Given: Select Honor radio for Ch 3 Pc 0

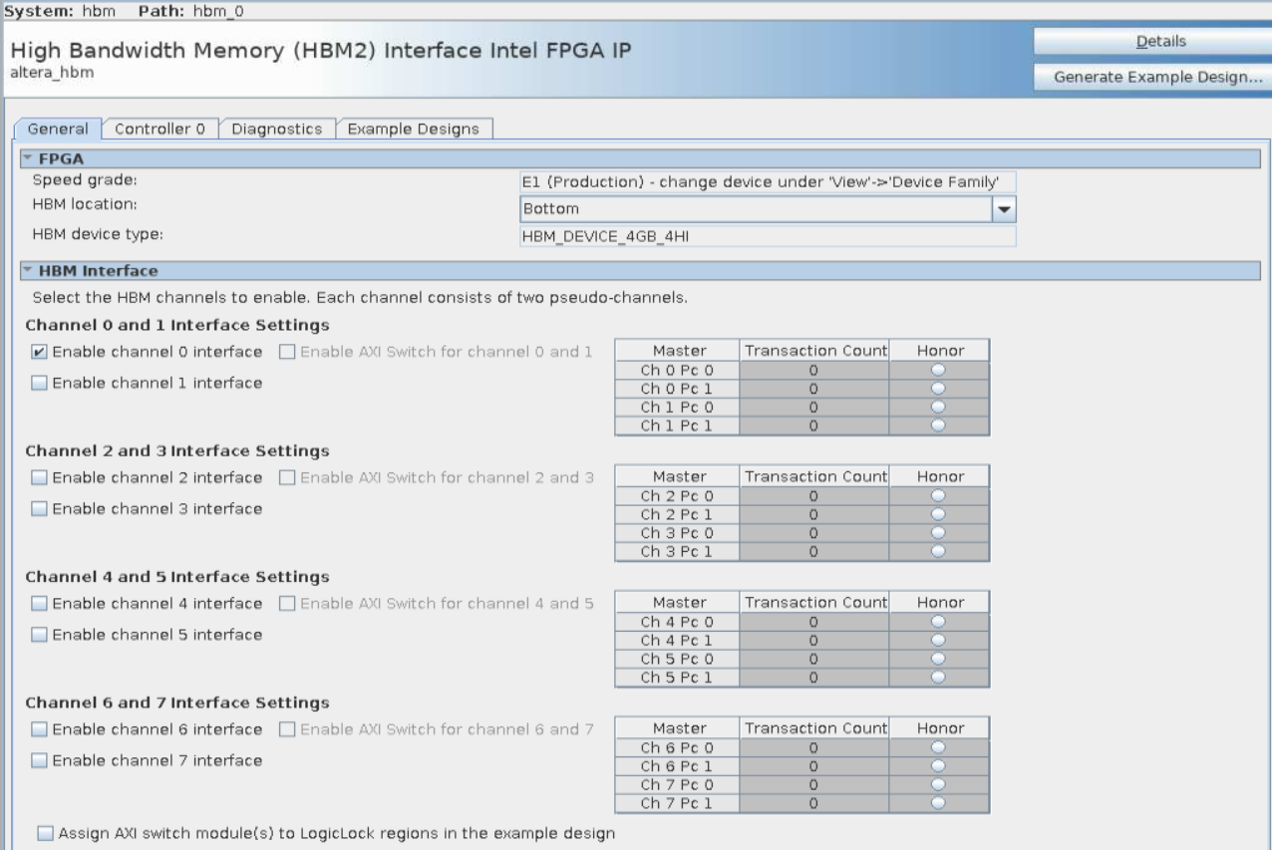Looking at the screenshot, I should 939,532.
